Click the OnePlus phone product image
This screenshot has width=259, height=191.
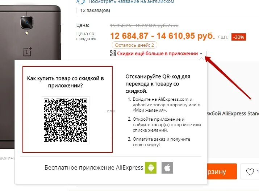pyautogui.click(x=30, y=33)
